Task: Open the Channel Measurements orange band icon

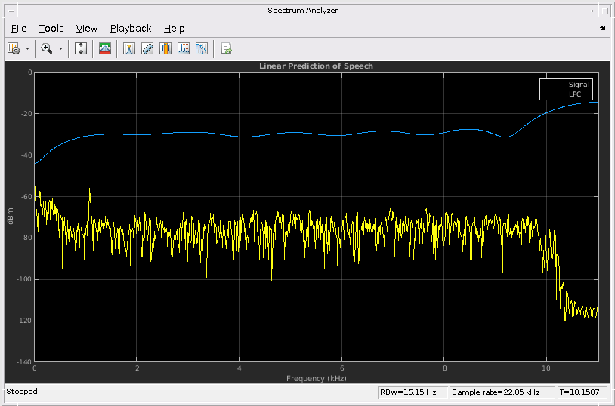Action: pos(165,48)
